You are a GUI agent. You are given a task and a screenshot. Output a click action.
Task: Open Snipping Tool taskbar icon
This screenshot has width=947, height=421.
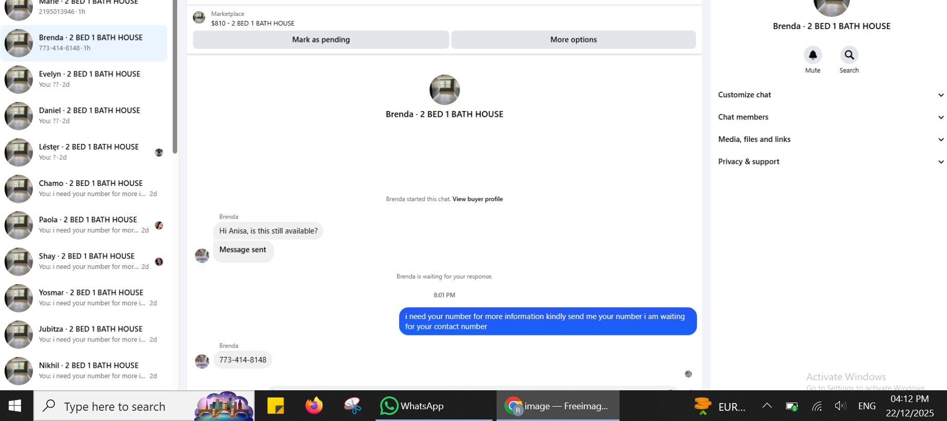(353, 406)
